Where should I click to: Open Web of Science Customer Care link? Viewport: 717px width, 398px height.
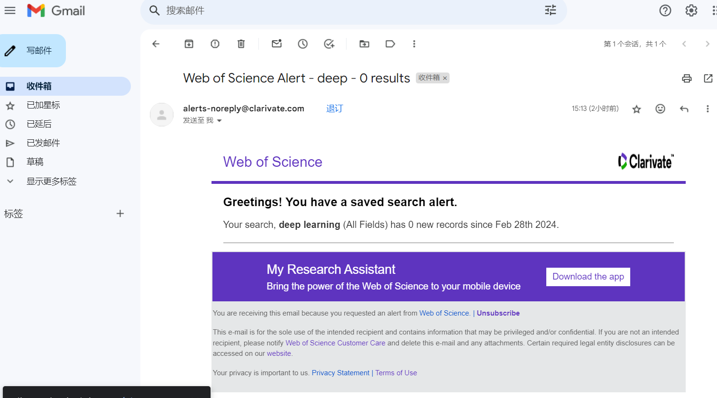[335, 343]
